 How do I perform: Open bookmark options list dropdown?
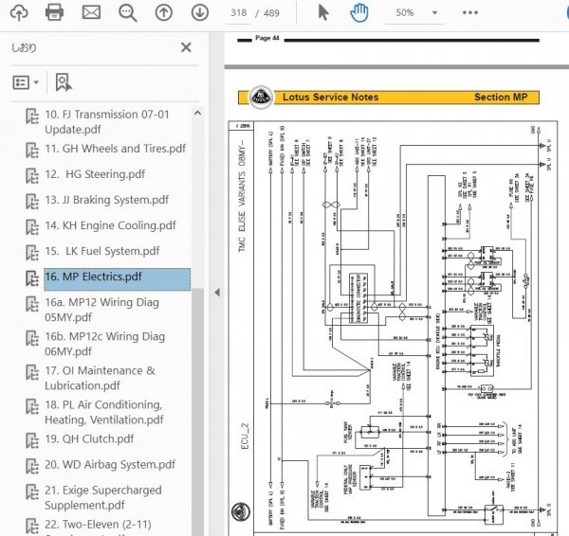pos(26,82)
